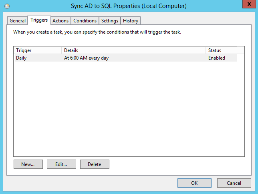Click the Enabled status of the Daily trigger
The image size is (258, 194).
216,58
